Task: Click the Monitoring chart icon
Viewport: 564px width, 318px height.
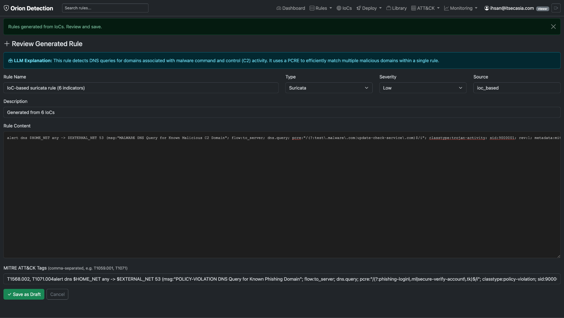Action: tap(446, 8)
